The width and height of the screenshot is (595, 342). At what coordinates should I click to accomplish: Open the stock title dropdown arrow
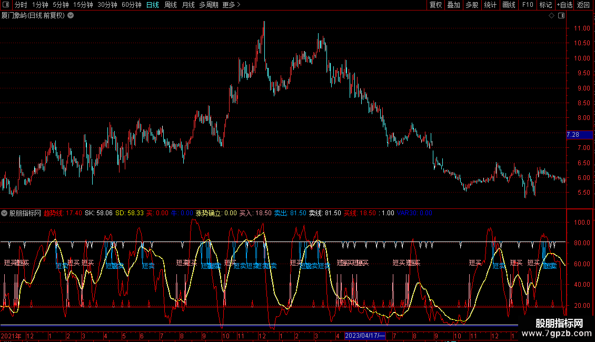71,15
